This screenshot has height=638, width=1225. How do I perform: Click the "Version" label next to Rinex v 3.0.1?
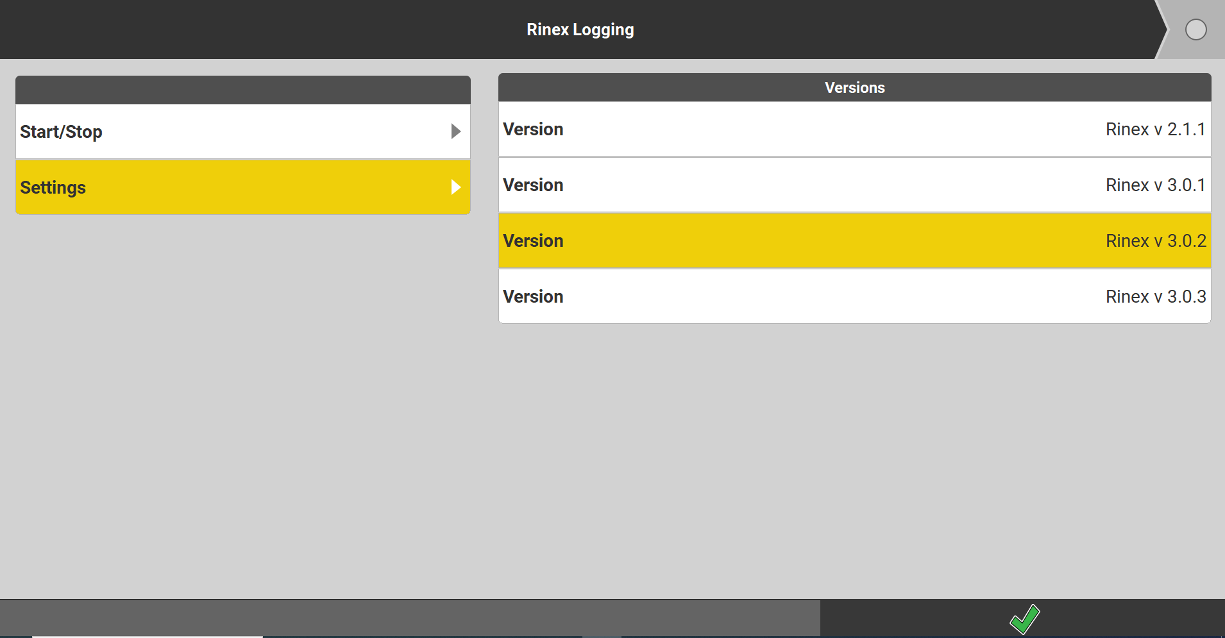[x=533, y=185]
